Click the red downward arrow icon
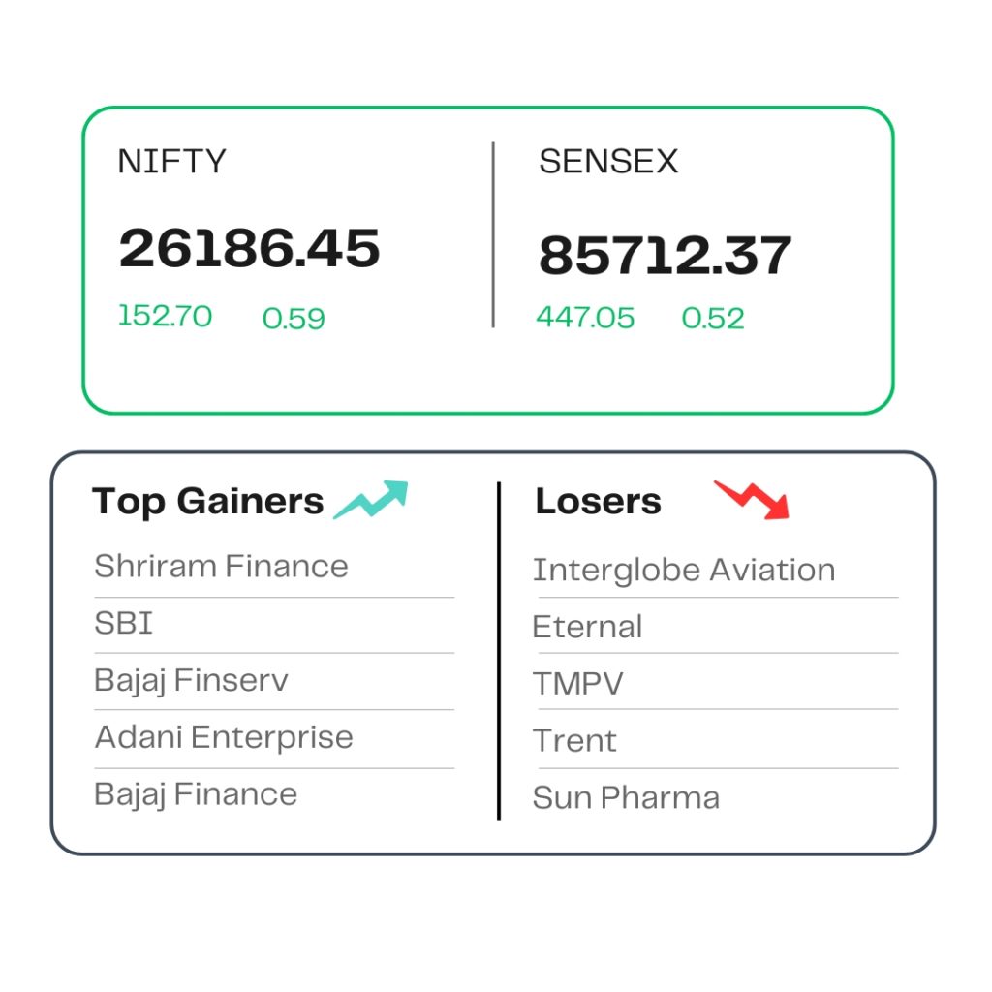Viewport: 992px width, 992px height. tap(753, 500)
